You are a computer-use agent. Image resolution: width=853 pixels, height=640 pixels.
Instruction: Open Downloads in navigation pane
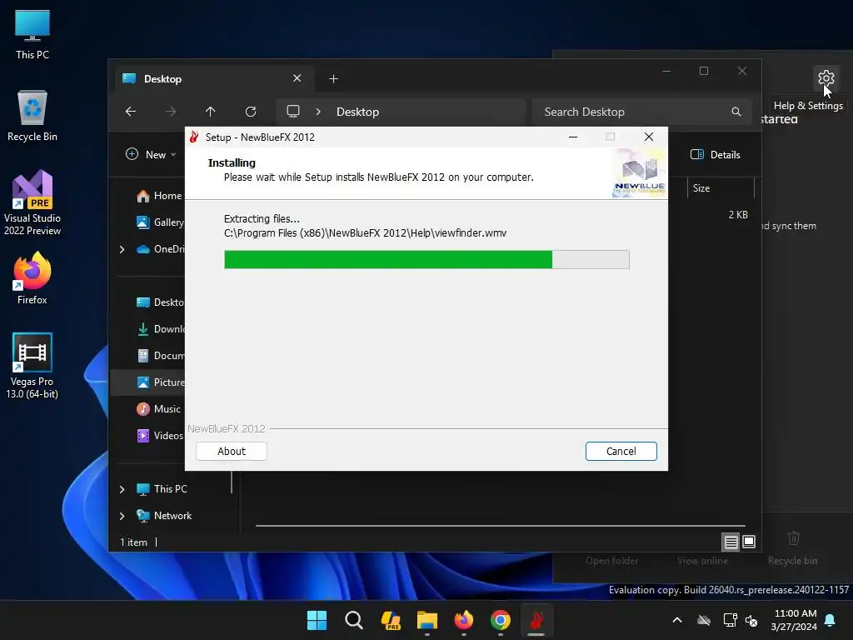pyautogui.click(x=161, y=329)
